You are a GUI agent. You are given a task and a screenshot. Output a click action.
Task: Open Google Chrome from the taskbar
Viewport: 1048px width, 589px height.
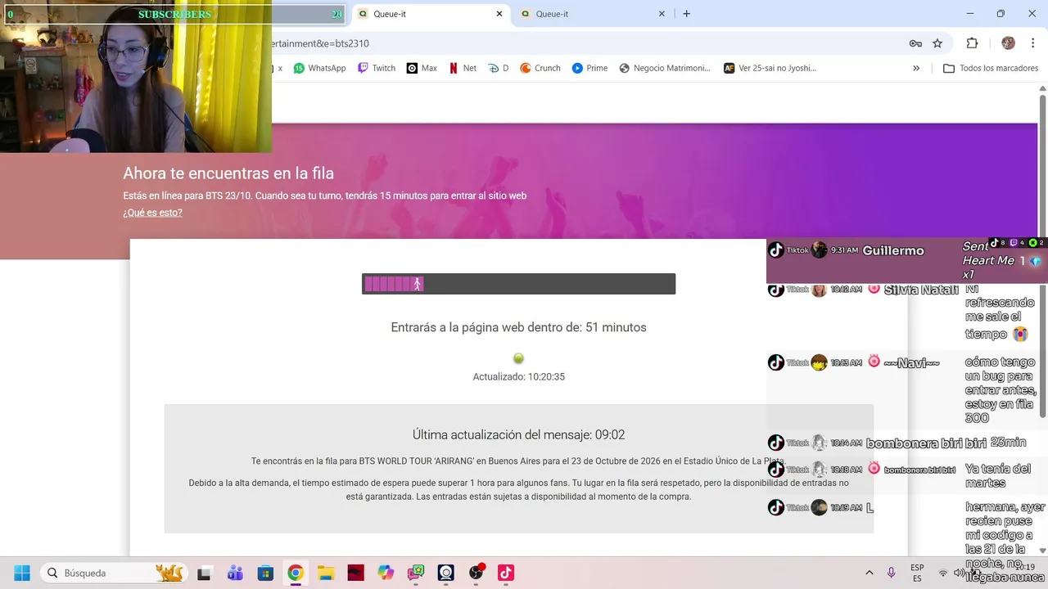pos(296,573)
